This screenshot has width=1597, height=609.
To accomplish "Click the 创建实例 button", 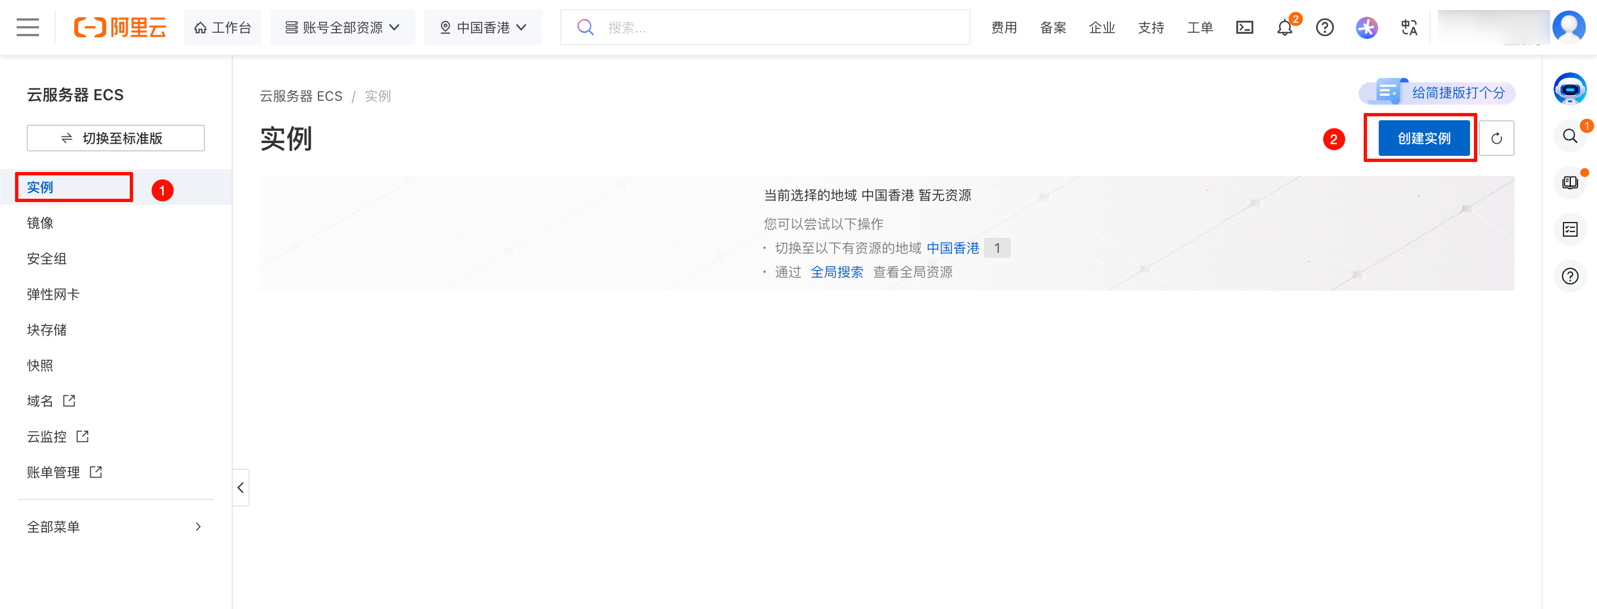I will (1423, 138).
